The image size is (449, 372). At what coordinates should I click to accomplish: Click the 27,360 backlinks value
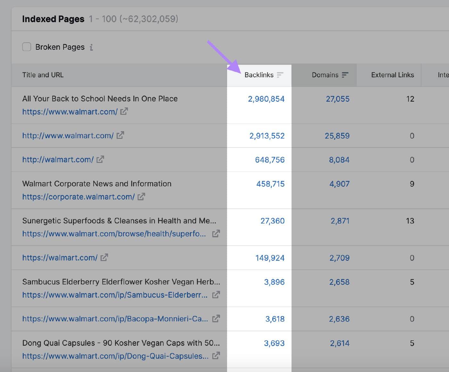pyautogui.click(x=273, y=221)
